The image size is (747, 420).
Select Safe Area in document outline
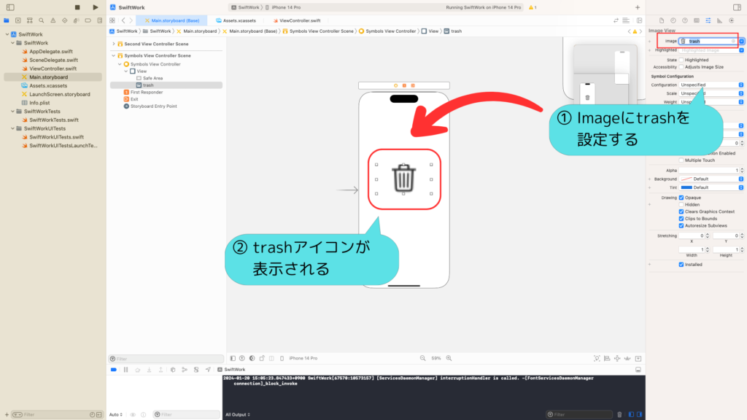[x=153, y=78]
